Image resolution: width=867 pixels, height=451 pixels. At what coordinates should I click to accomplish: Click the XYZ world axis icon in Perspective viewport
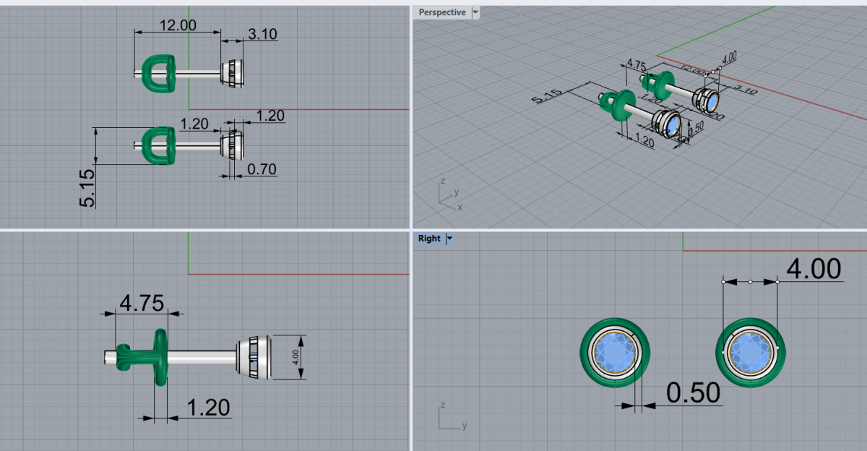[x=448, y=195]
